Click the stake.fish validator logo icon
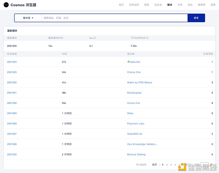 [x=128, y=62]
